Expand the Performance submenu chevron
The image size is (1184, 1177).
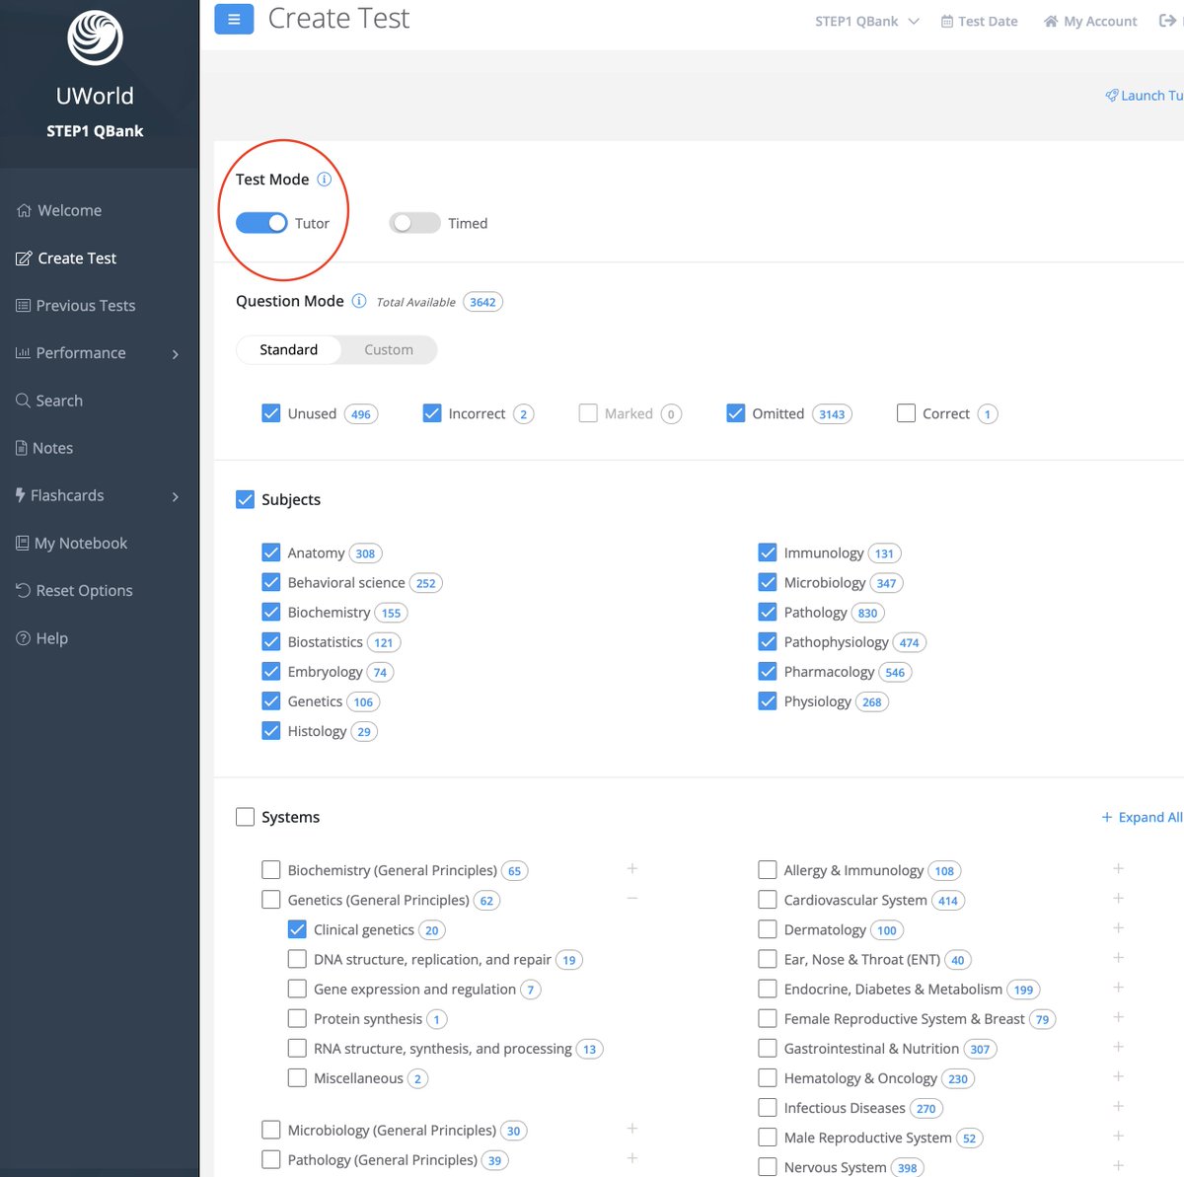176,354
